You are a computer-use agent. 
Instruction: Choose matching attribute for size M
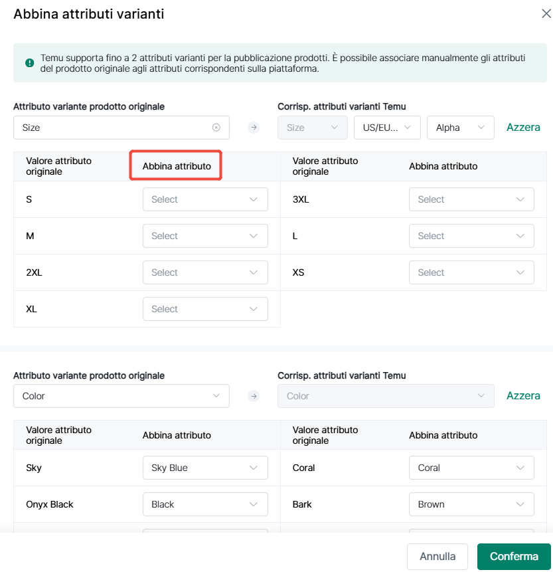point(205,236)
